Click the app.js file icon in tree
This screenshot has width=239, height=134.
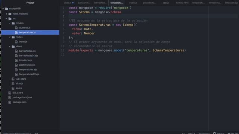(13, 88)
